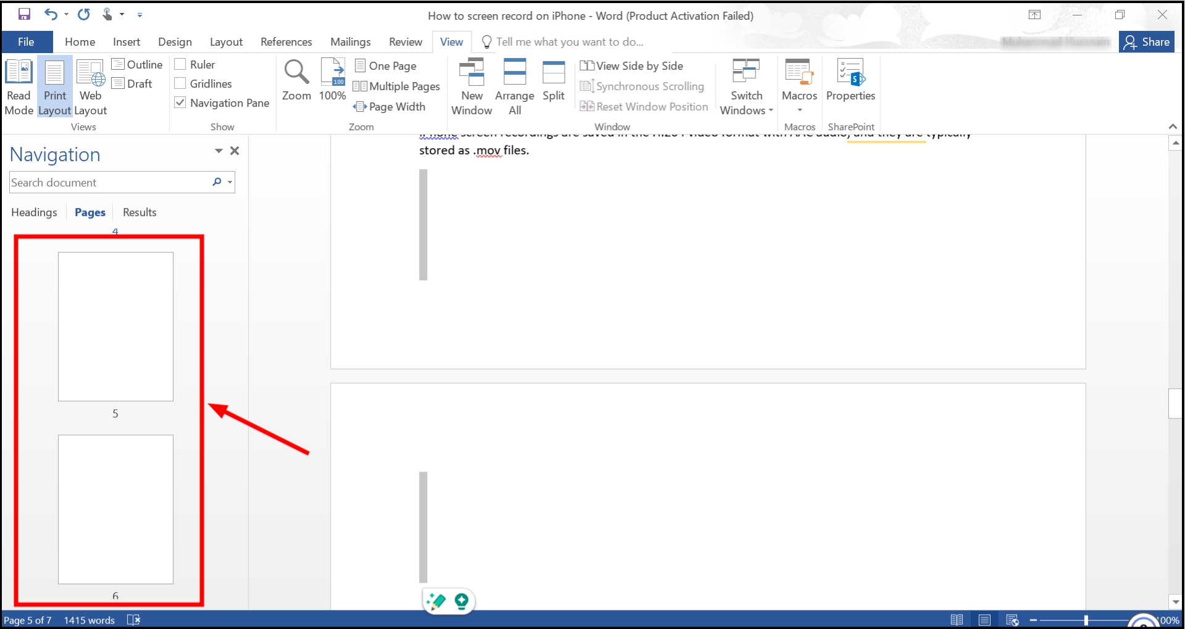Image resolution: width=1185 pixels, height=629 pixels.
Task: Show the Results tab in Navigation
Action: [x=139, y=212]
